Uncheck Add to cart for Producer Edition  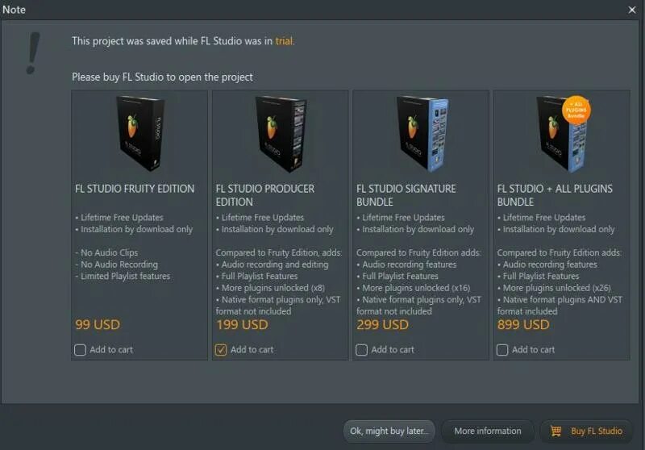point(221,350)
